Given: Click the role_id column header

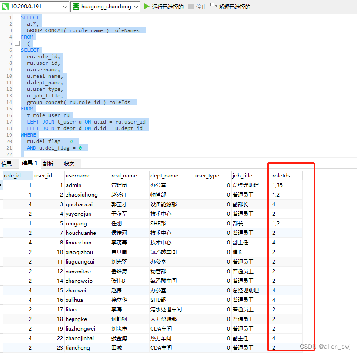Looking at the screenshot, I should tap(18, 176).
